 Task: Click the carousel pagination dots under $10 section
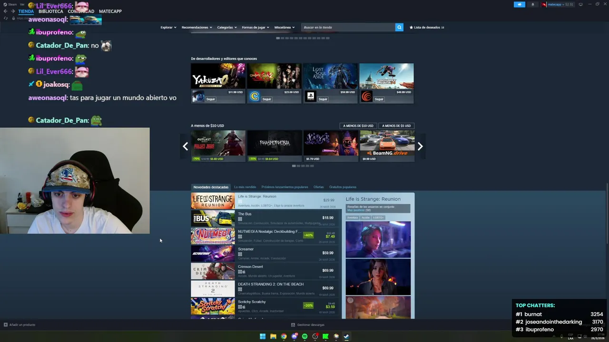click(303, 166)
